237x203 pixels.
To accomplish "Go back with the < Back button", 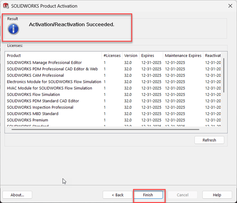I will click(x=117, y=195).
